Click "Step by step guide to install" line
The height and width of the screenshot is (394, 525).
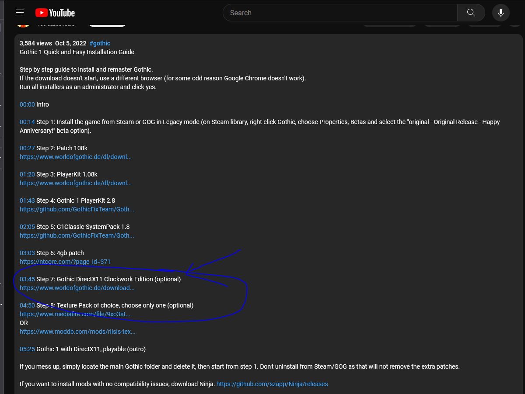coord(86,69)
